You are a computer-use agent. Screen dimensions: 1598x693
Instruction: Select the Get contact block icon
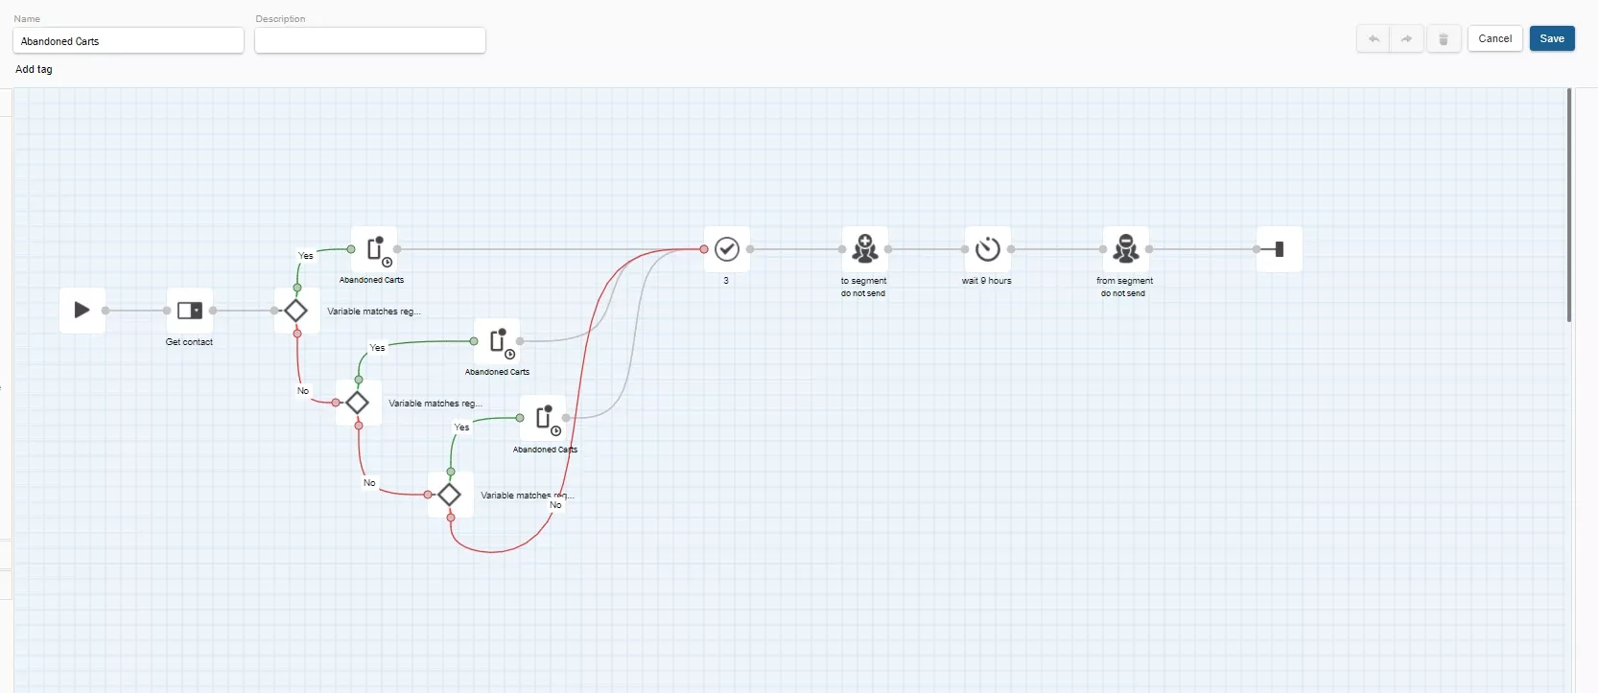190,311
